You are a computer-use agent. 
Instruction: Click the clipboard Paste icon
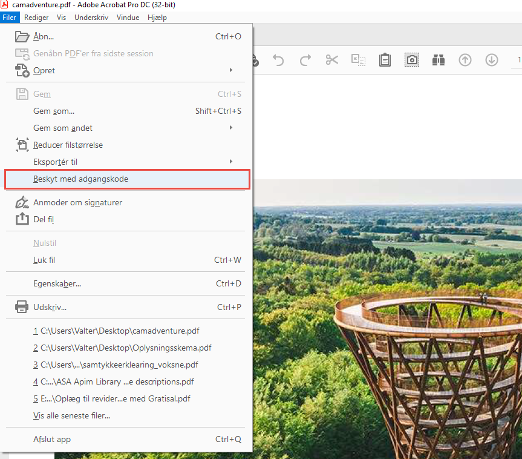385,60
